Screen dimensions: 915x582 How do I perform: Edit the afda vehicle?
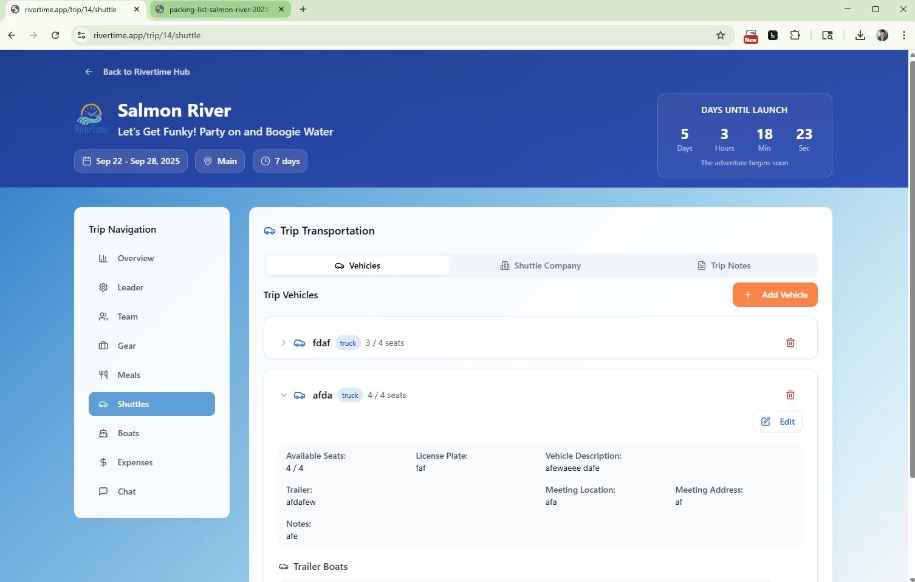click(777, 422)
